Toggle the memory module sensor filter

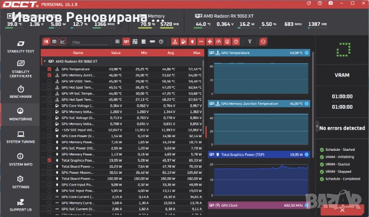[152, 42]
